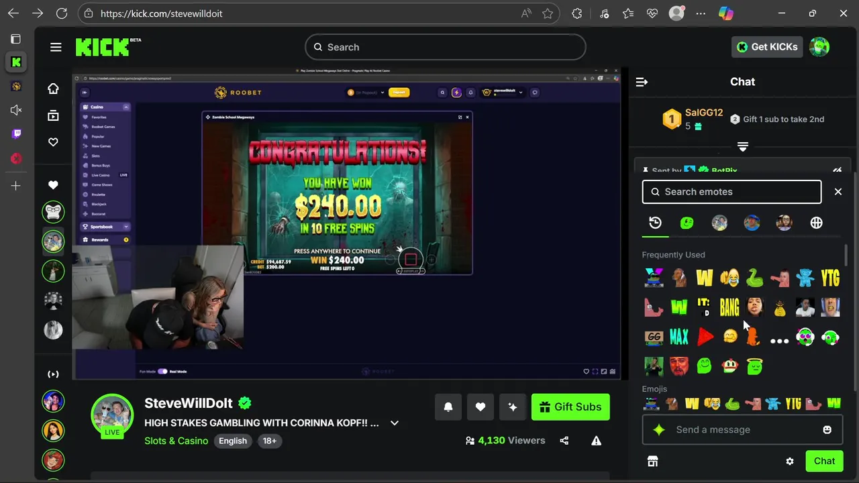Image resolution: width=859 pixels, height=483 pixels.
Task: Insert the YTG emote
Action: click(830, 278)
